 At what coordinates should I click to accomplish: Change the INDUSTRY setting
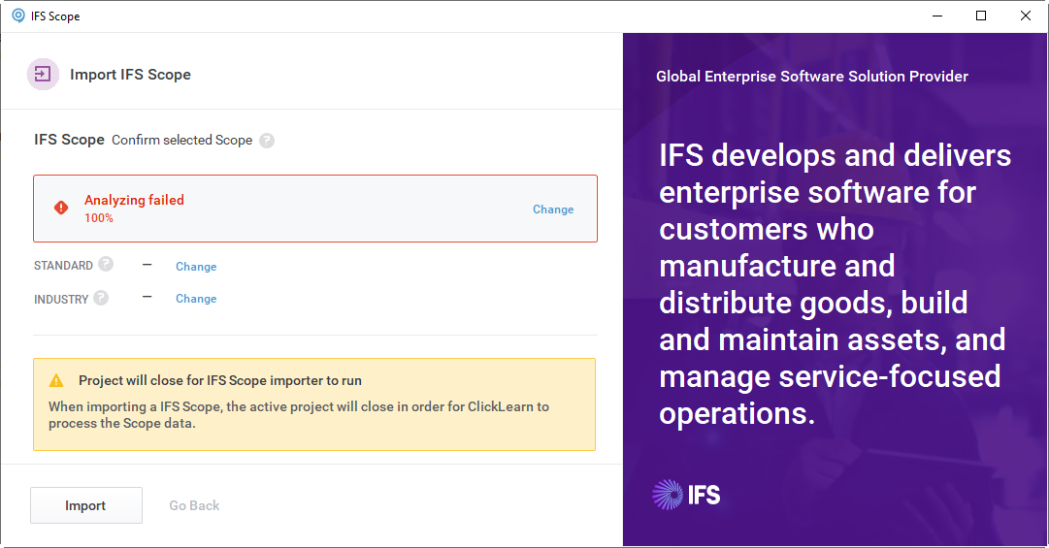tap(196, 298)
